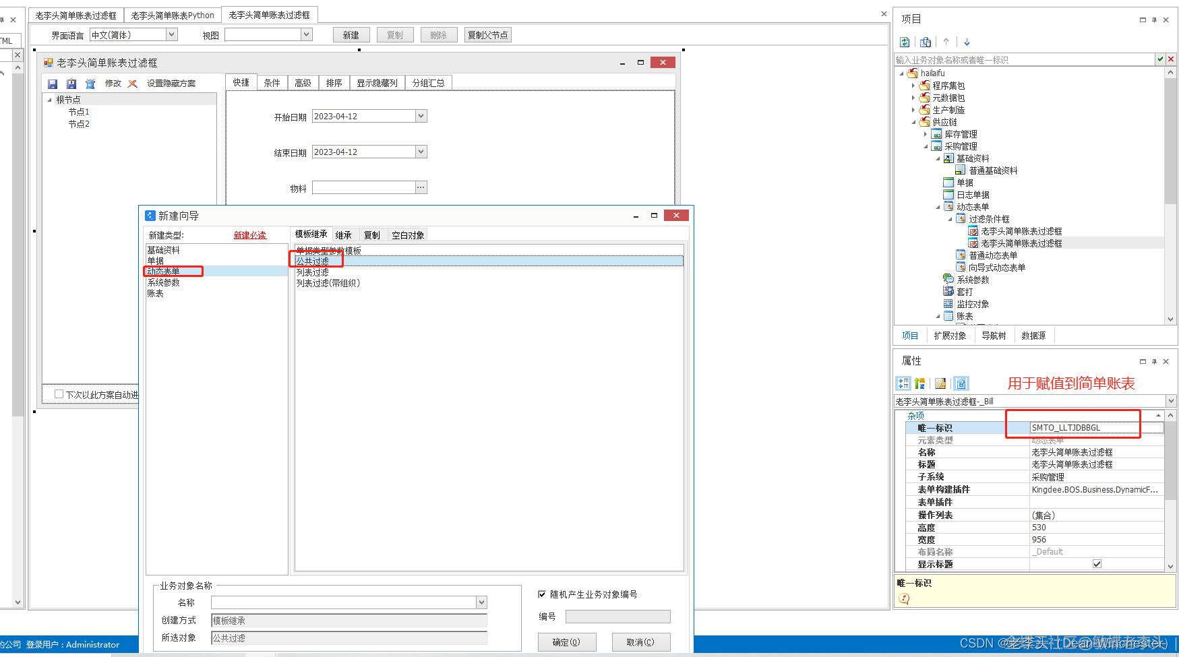Select 节点2 in scheme tree
The image size is (1179, 657).
point(78,124)
